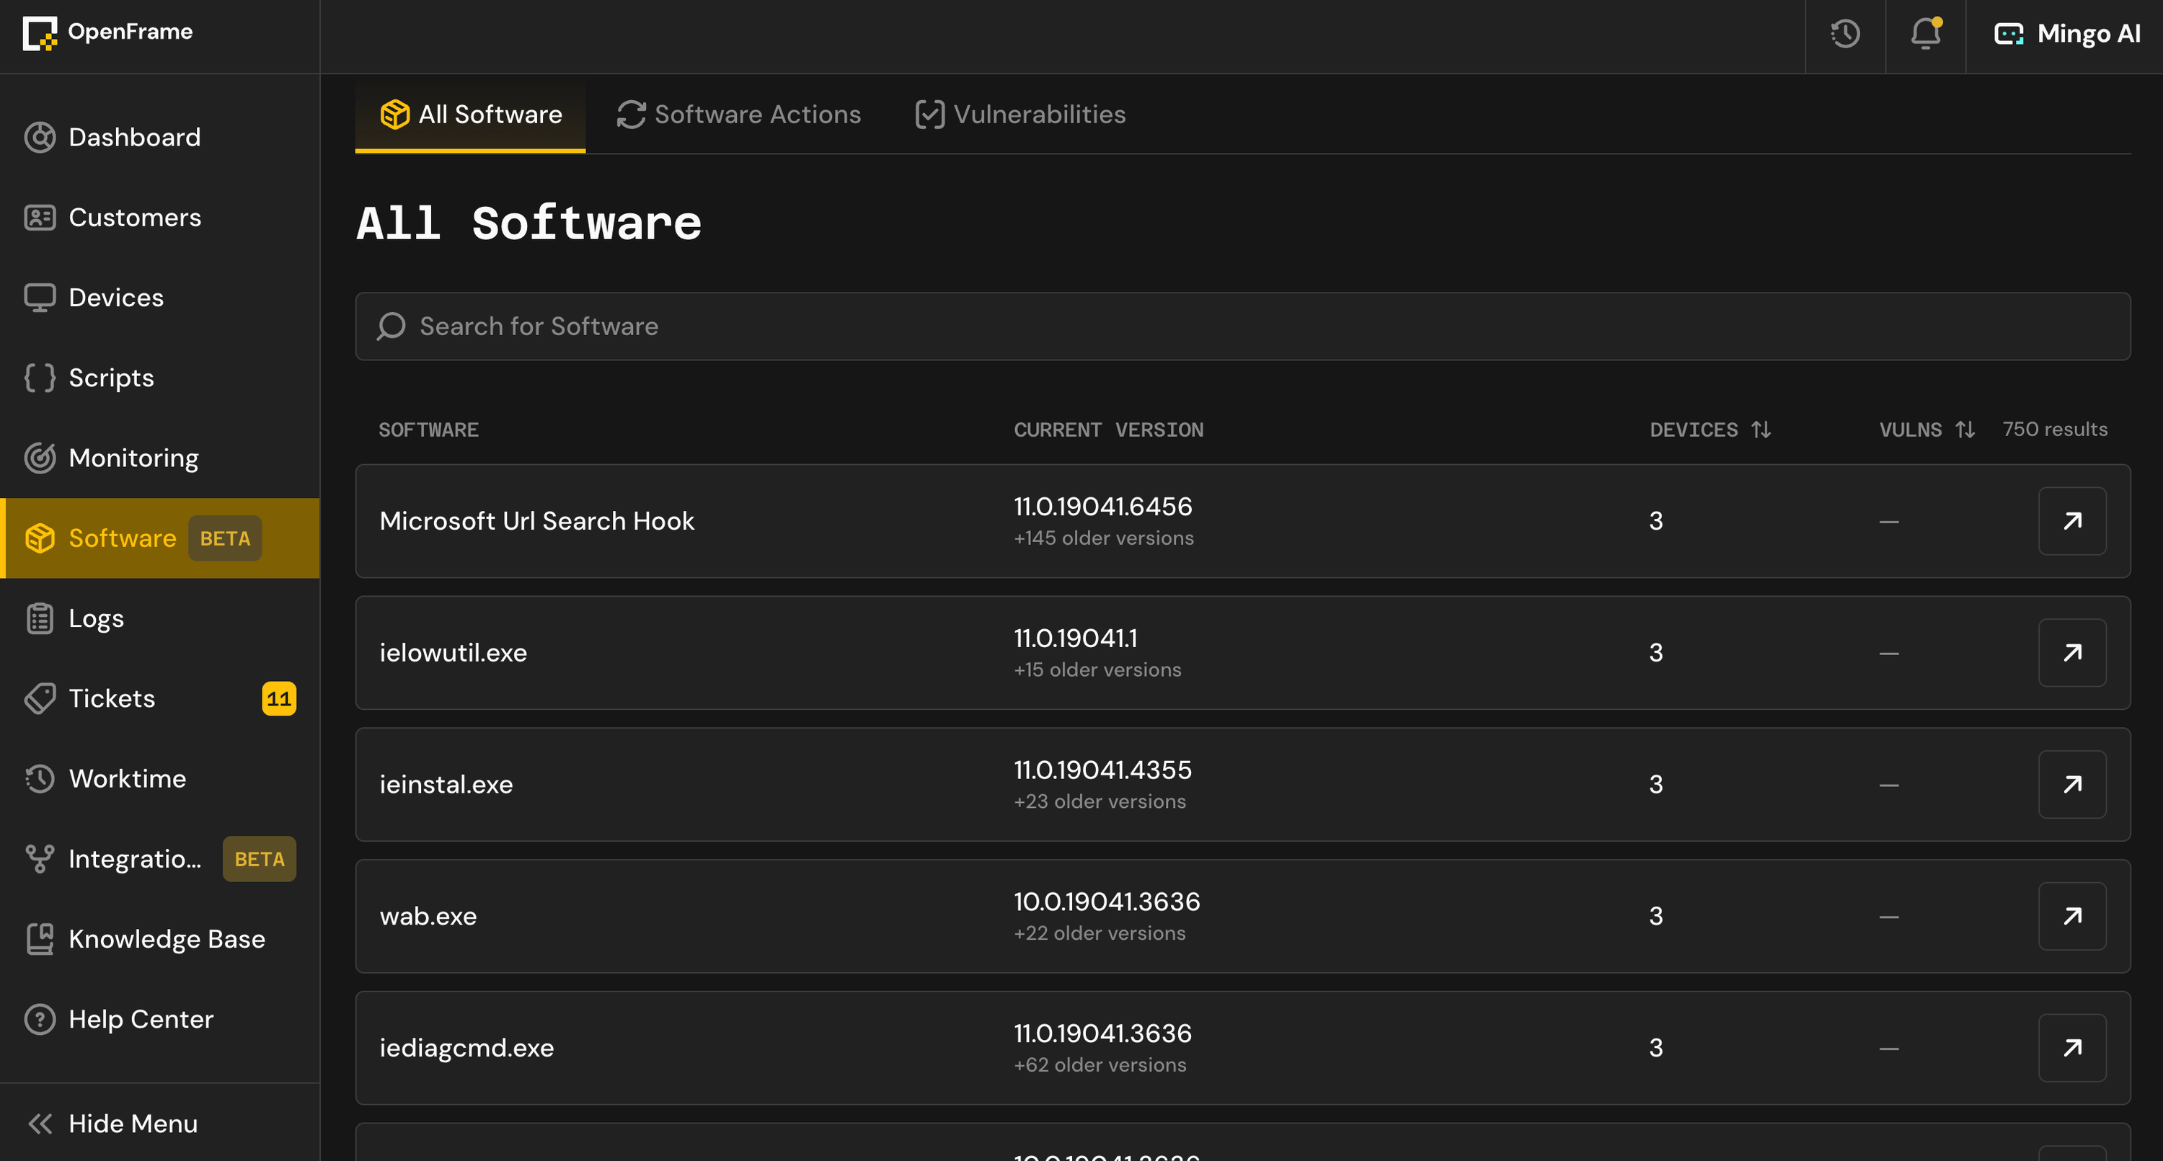The height and width of the screenshot is (1161, 2163).
Task: Open Scripts in sidebar
Action: point(159,378)
